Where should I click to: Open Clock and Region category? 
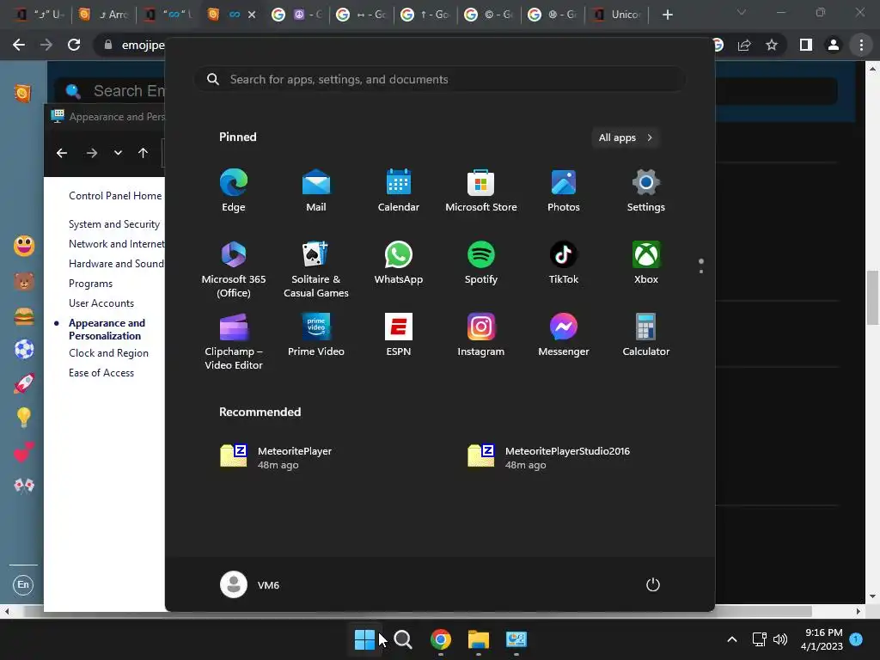click(x=108, y=353)
